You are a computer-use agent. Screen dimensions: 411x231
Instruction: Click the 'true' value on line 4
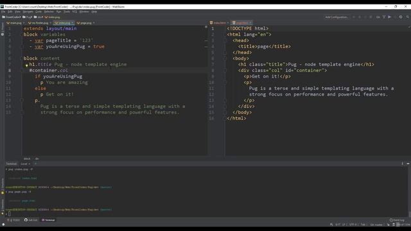tap(99, 47)
